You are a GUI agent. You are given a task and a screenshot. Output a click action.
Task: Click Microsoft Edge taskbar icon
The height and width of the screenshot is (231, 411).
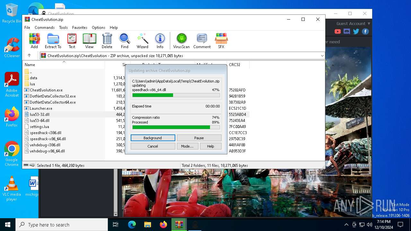tap(132, 225)
